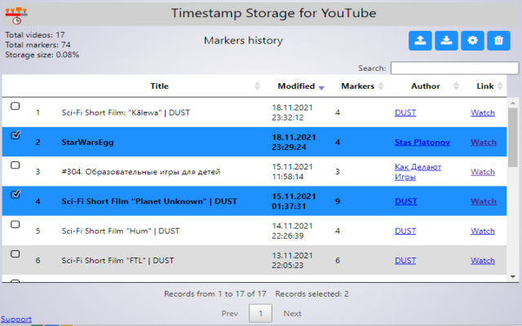This screenshot has height=326, width=522.
Task: Click the #304. Образовательные игры title
Action: [141, 172]
